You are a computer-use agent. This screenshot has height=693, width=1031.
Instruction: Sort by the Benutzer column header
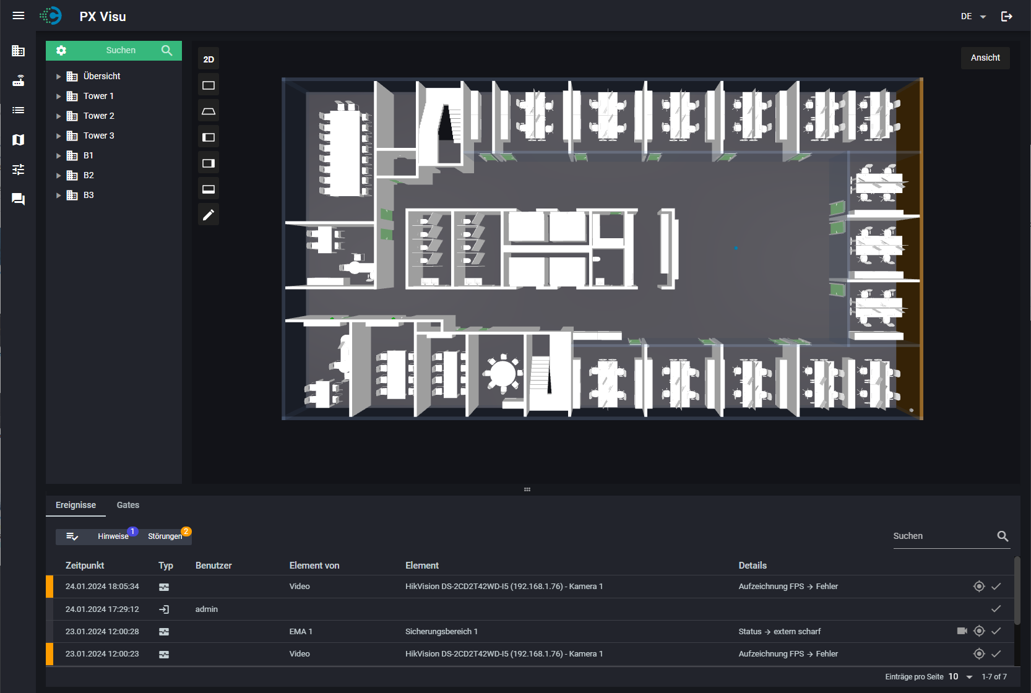pos(214,566)
